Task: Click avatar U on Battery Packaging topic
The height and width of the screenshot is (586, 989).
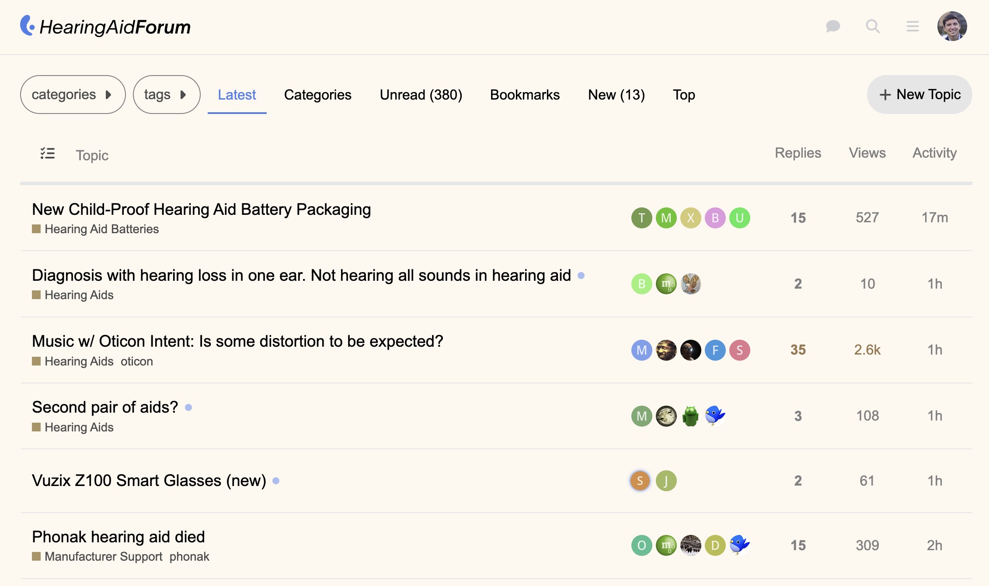Action: tap(739, 218)
